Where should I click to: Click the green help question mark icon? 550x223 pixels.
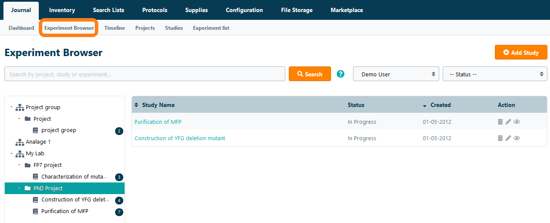click(x=341, y=74)
